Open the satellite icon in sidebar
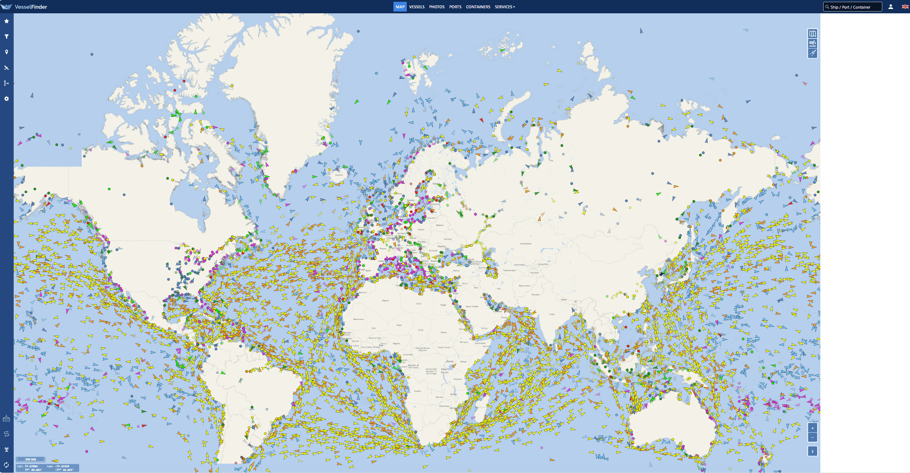Screen dimensions: 910x473 click(x=6, y=68)
